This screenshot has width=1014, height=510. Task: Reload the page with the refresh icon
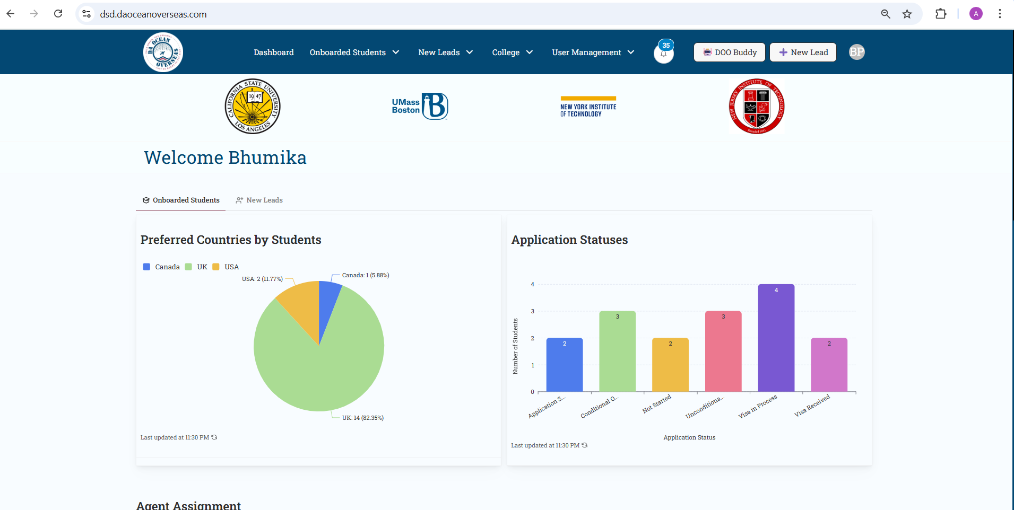(58, 14)
